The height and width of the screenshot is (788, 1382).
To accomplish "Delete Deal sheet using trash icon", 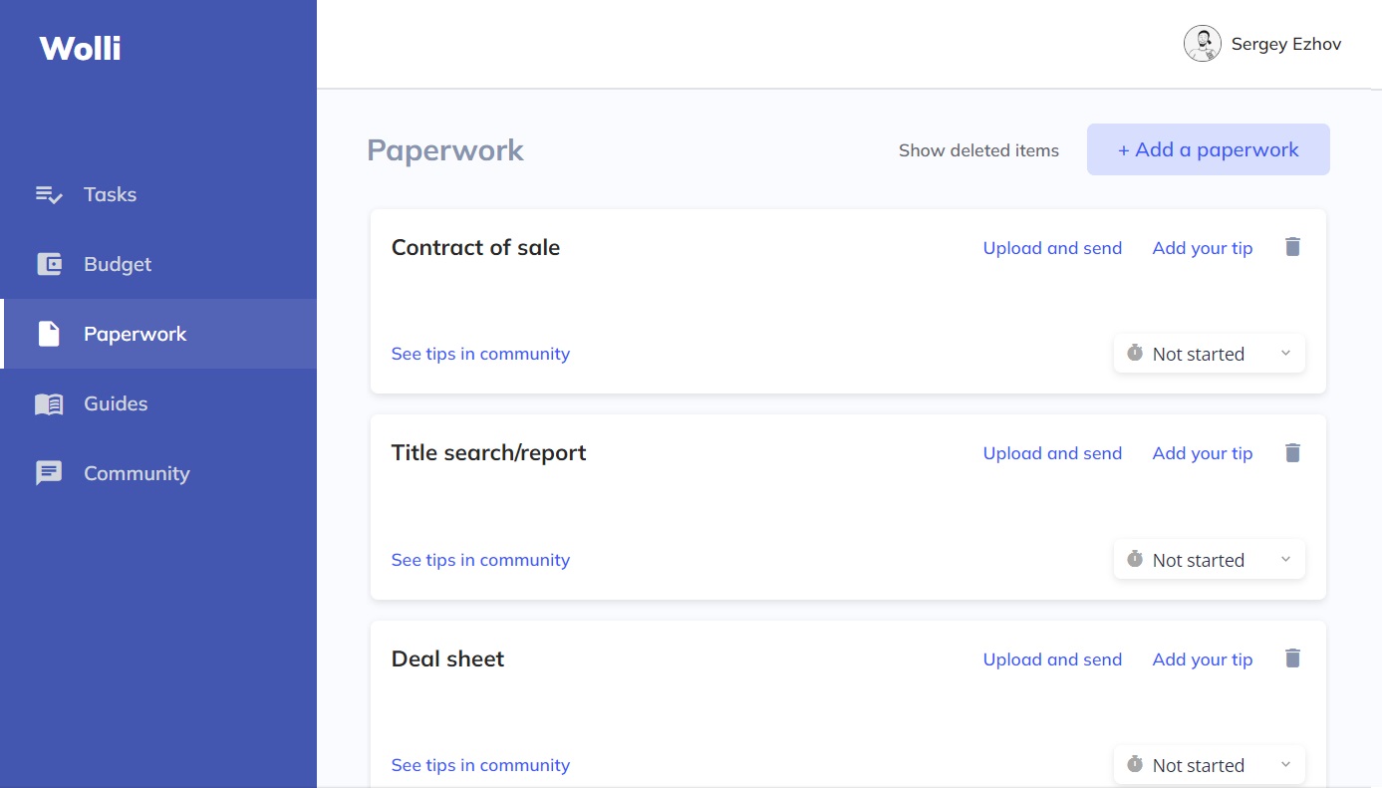I will coord(1292,658).
